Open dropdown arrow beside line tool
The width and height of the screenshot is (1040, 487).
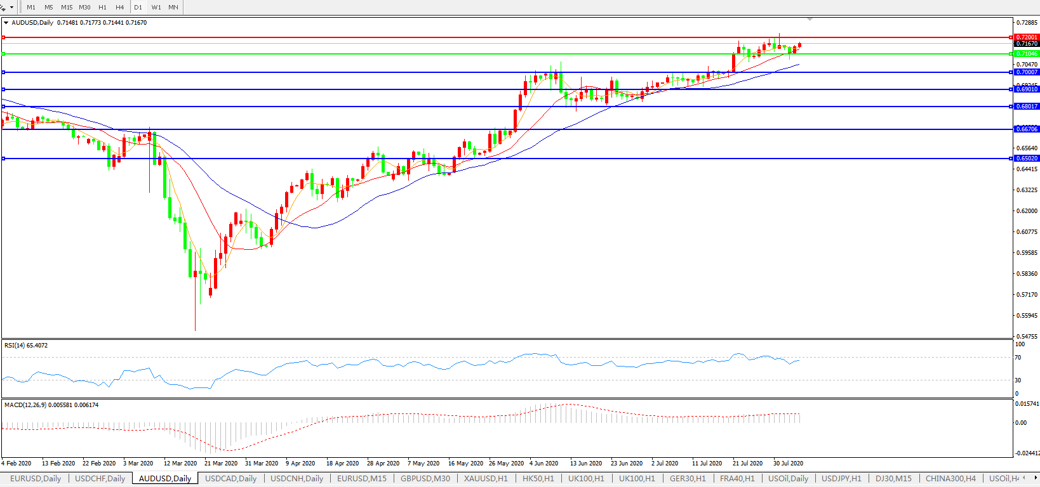12,7
